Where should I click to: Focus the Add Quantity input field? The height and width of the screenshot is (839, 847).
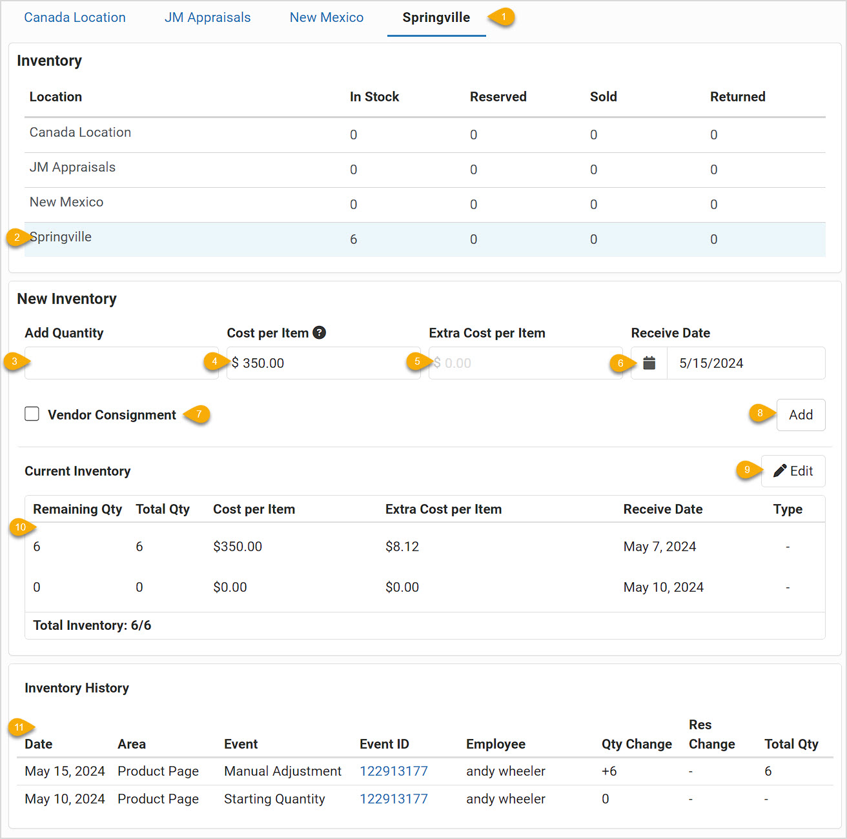[x=121, y=363]
